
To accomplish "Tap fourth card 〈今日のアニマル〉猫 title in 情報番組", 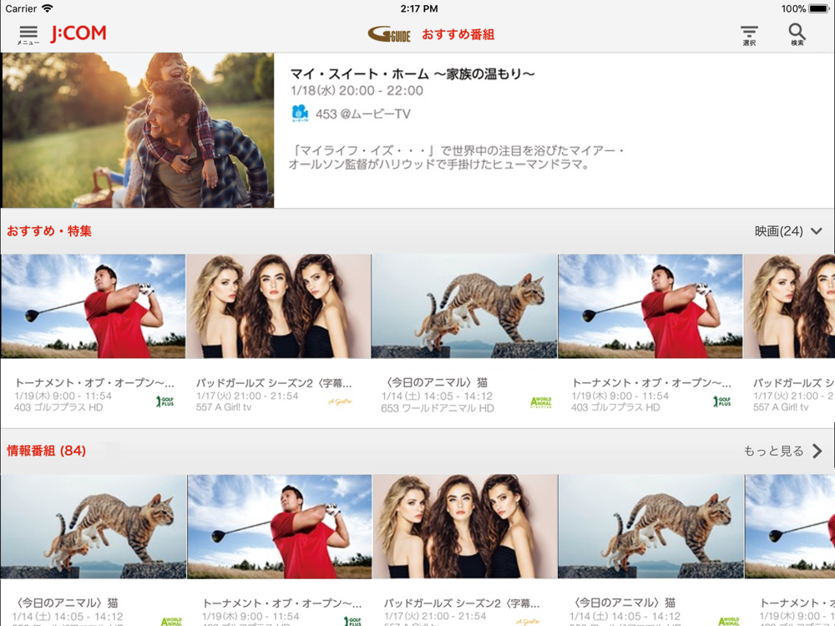I will [623, 603].
